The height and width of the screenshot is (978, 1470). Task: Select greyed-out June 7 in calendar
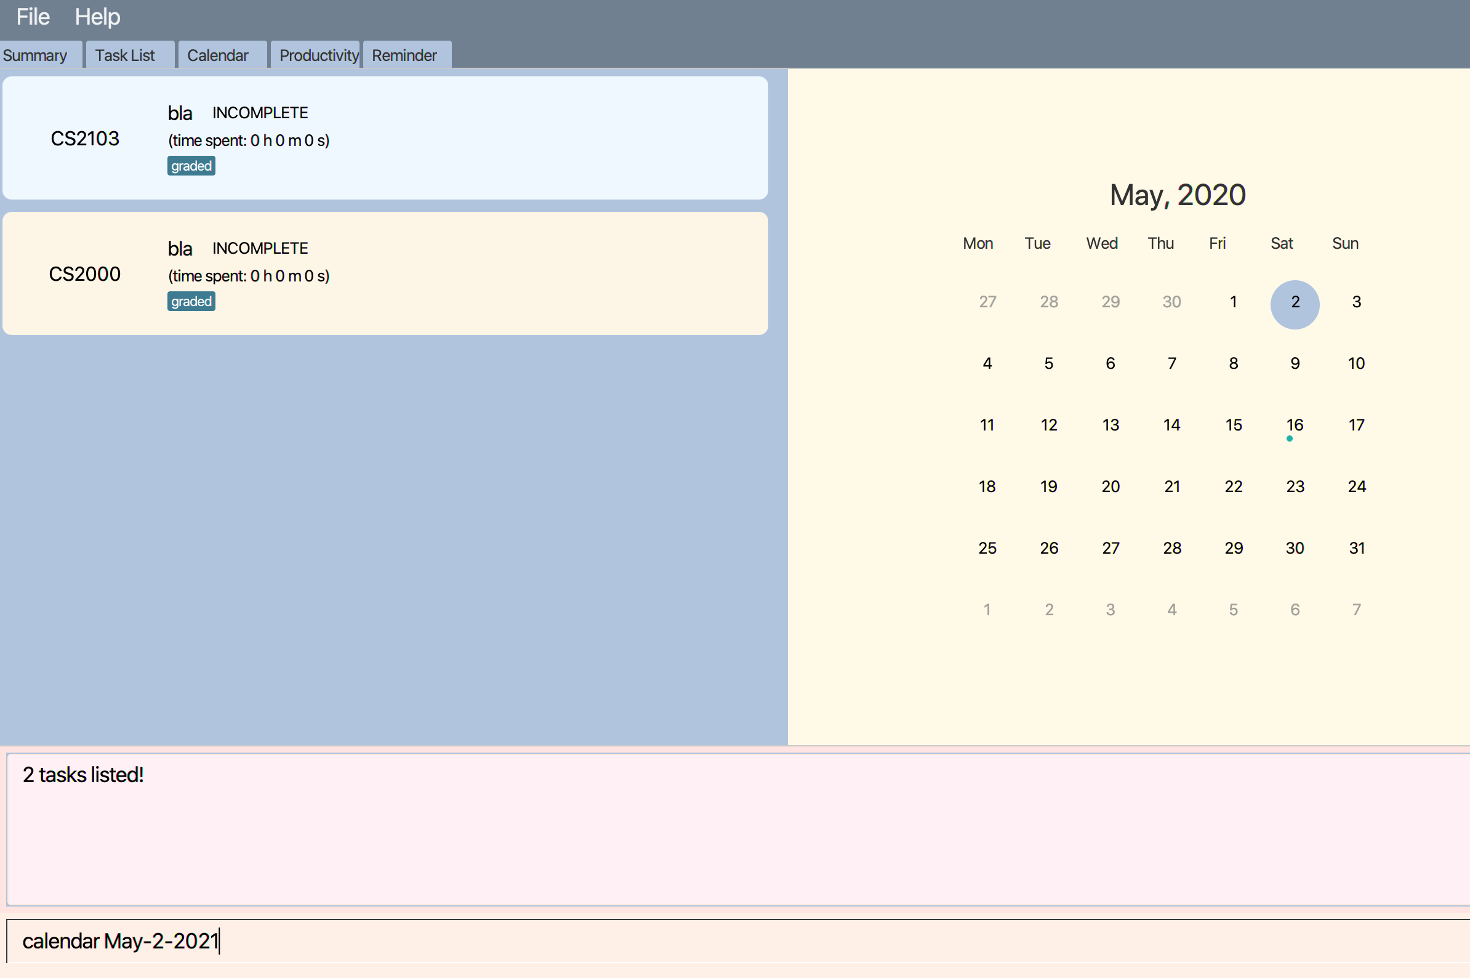tap(1356, 610)
